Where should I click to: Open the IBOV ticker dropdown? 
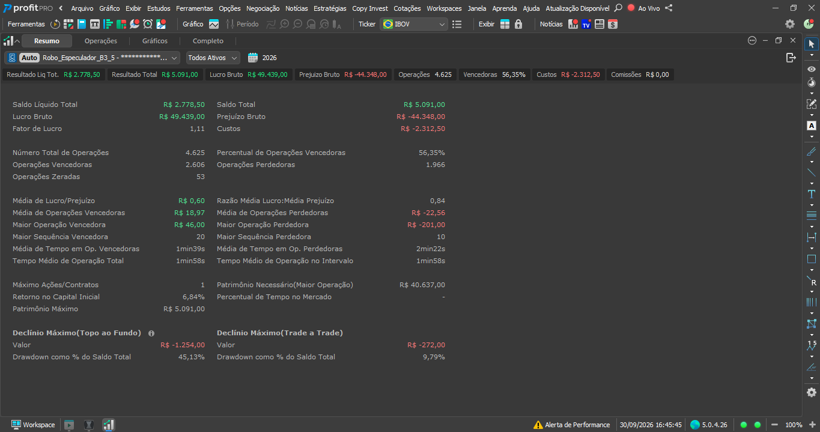point(413,24)
